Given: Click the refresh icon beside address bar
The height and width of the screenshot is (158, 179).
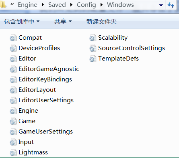Looking at the screenshot, I should pyautogui.click(x=171, y=5).
